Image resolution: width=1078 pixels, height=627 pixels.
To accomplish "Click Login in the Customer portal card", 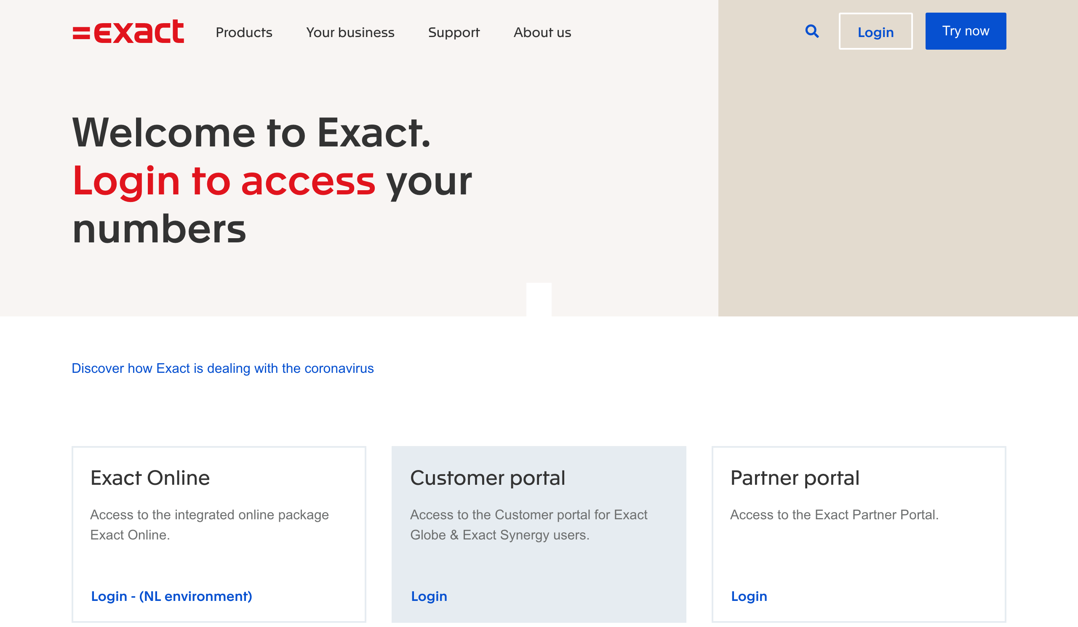I will 429,596.
